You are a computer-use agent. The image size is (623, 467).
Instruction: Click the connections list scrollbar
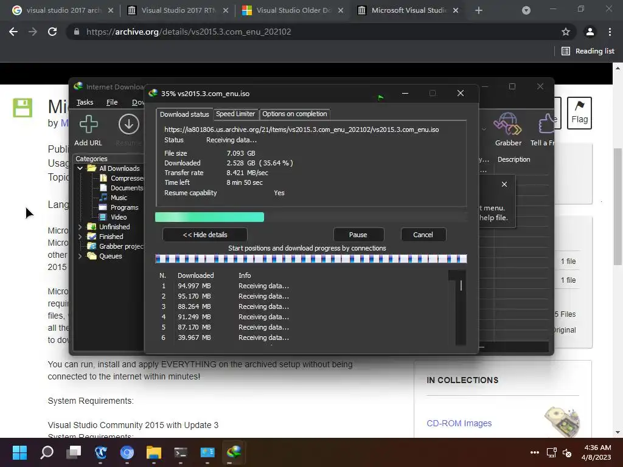pyautogui.click(x=460, y=308)
